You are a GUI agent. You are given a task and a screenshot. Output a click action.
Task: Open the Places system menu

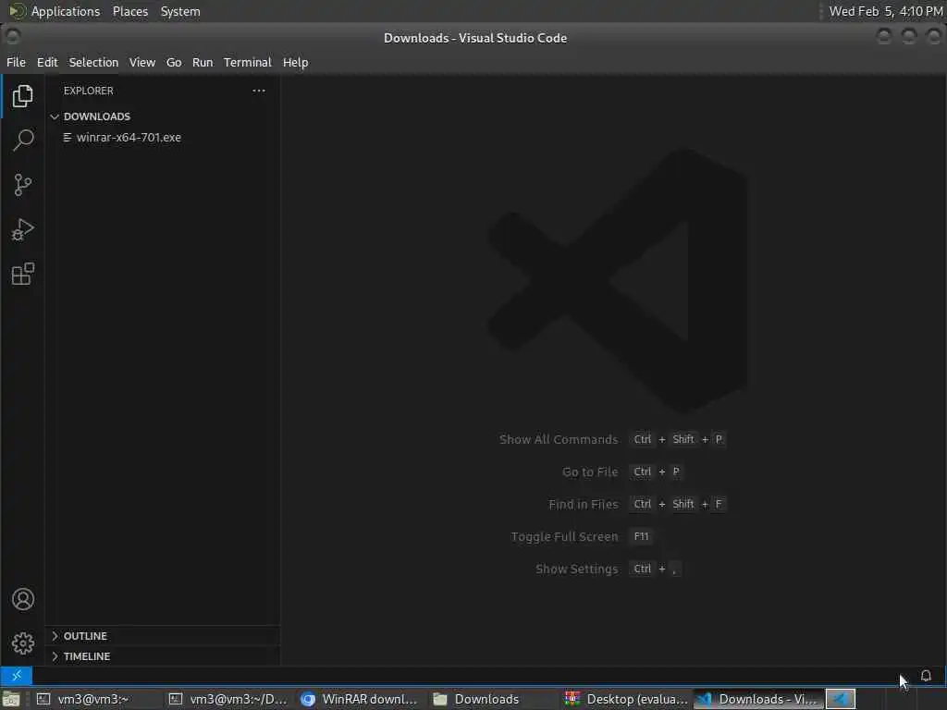(x=129, y=11)
